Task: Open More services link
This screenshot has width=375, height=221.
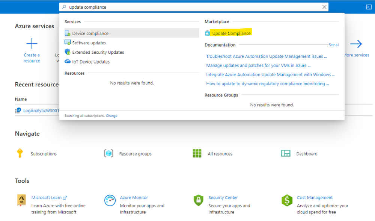Action: point(357,55)
